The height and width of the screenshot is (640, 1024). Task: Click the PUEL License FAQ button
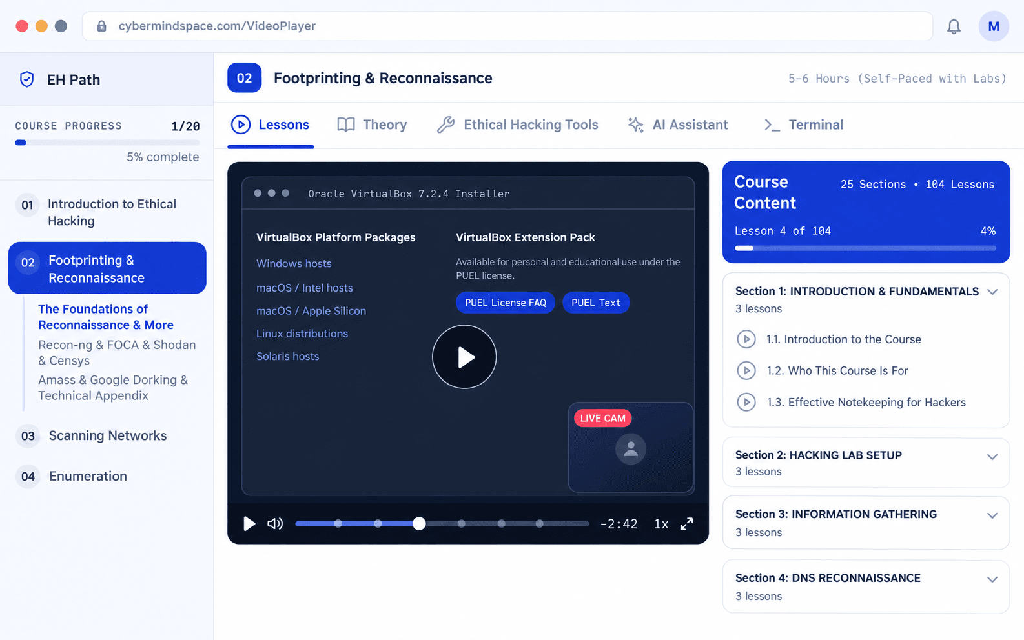point(506,303)
